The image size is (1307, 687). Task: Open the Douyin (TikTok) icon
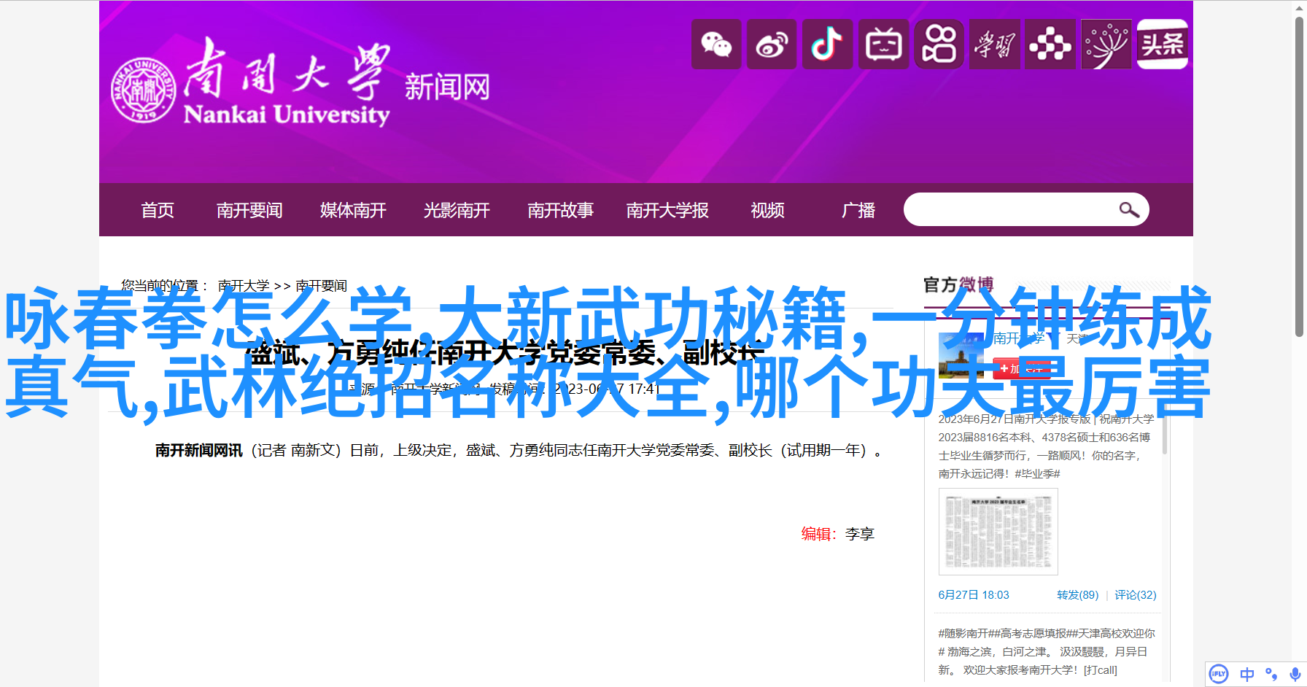828,44
